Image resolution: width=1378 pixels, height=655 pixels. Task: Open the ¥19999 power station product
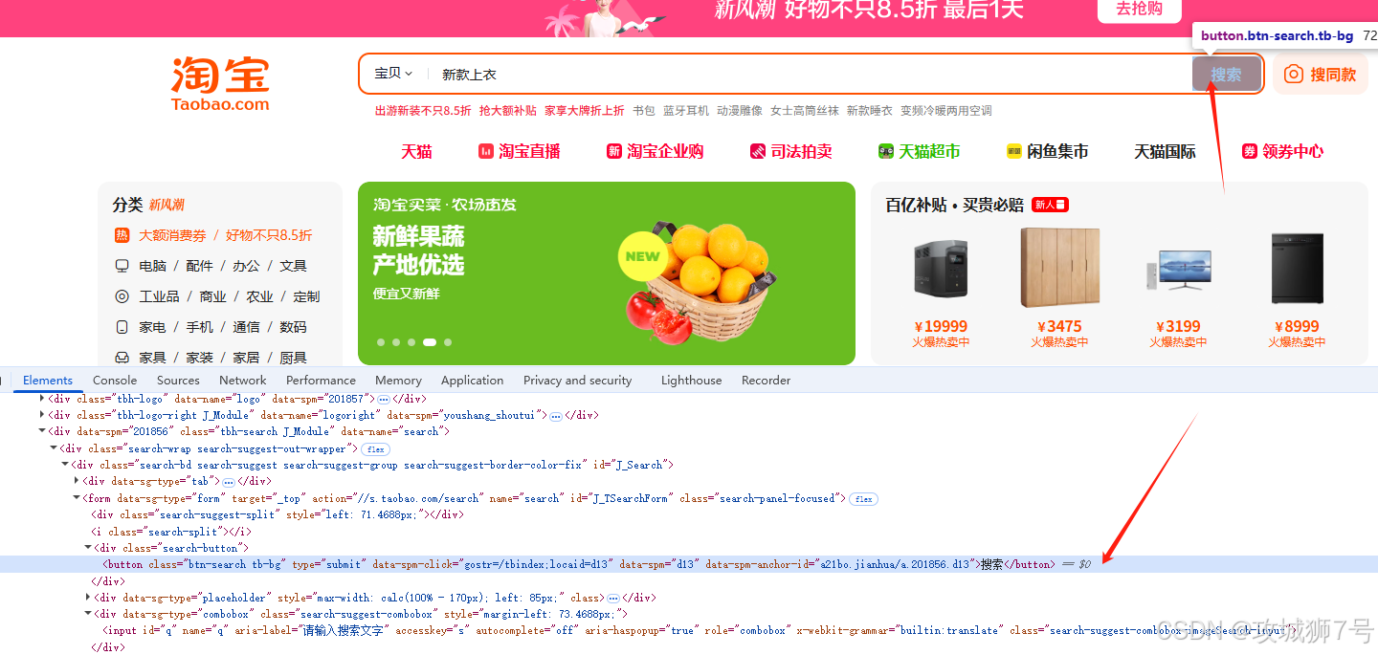click(x=941, y=289)
